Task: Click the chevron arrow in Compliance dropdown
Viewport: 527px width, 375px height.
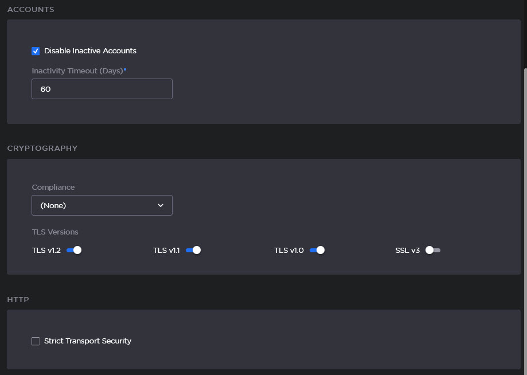Action: coord(161,205)
